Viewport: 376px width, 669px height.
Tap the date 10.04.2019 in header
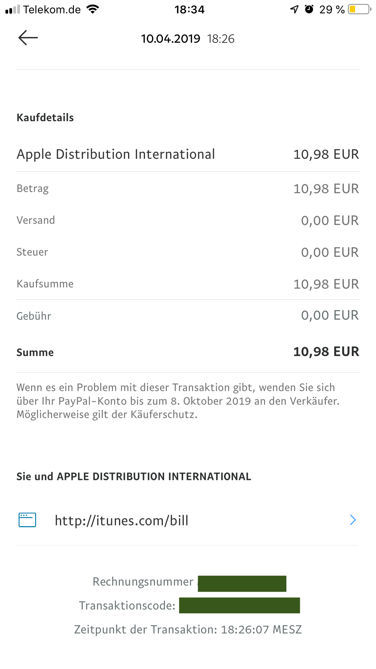coord(170,39)
